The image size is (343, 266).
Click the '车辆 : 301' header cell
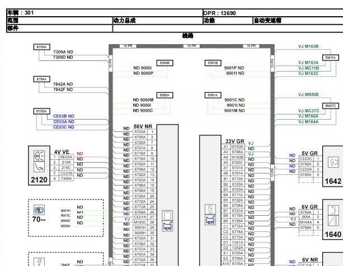105,13
